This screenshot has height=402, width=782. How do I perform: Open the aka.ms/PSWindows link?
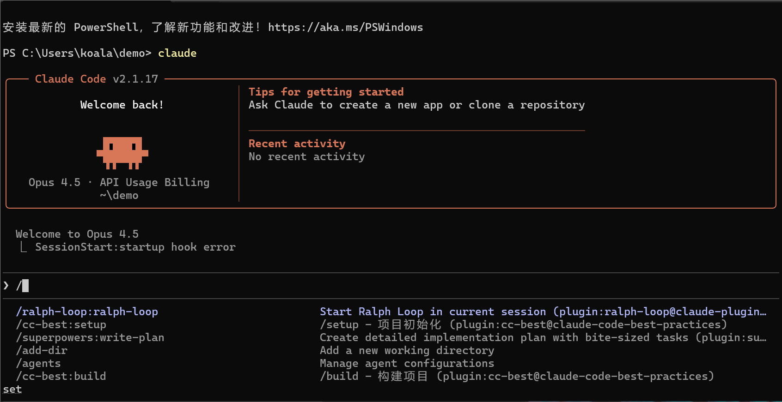tap(345, 27)
